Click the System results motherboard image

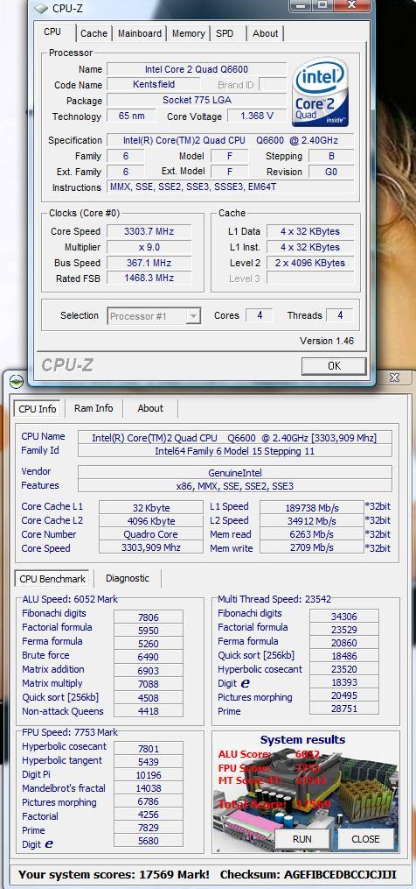306,791
